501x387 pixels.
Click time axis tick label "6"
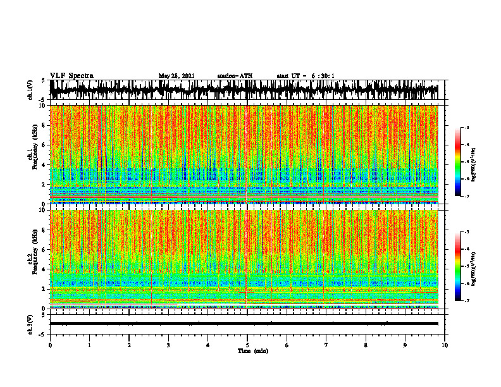coord(287,345)
